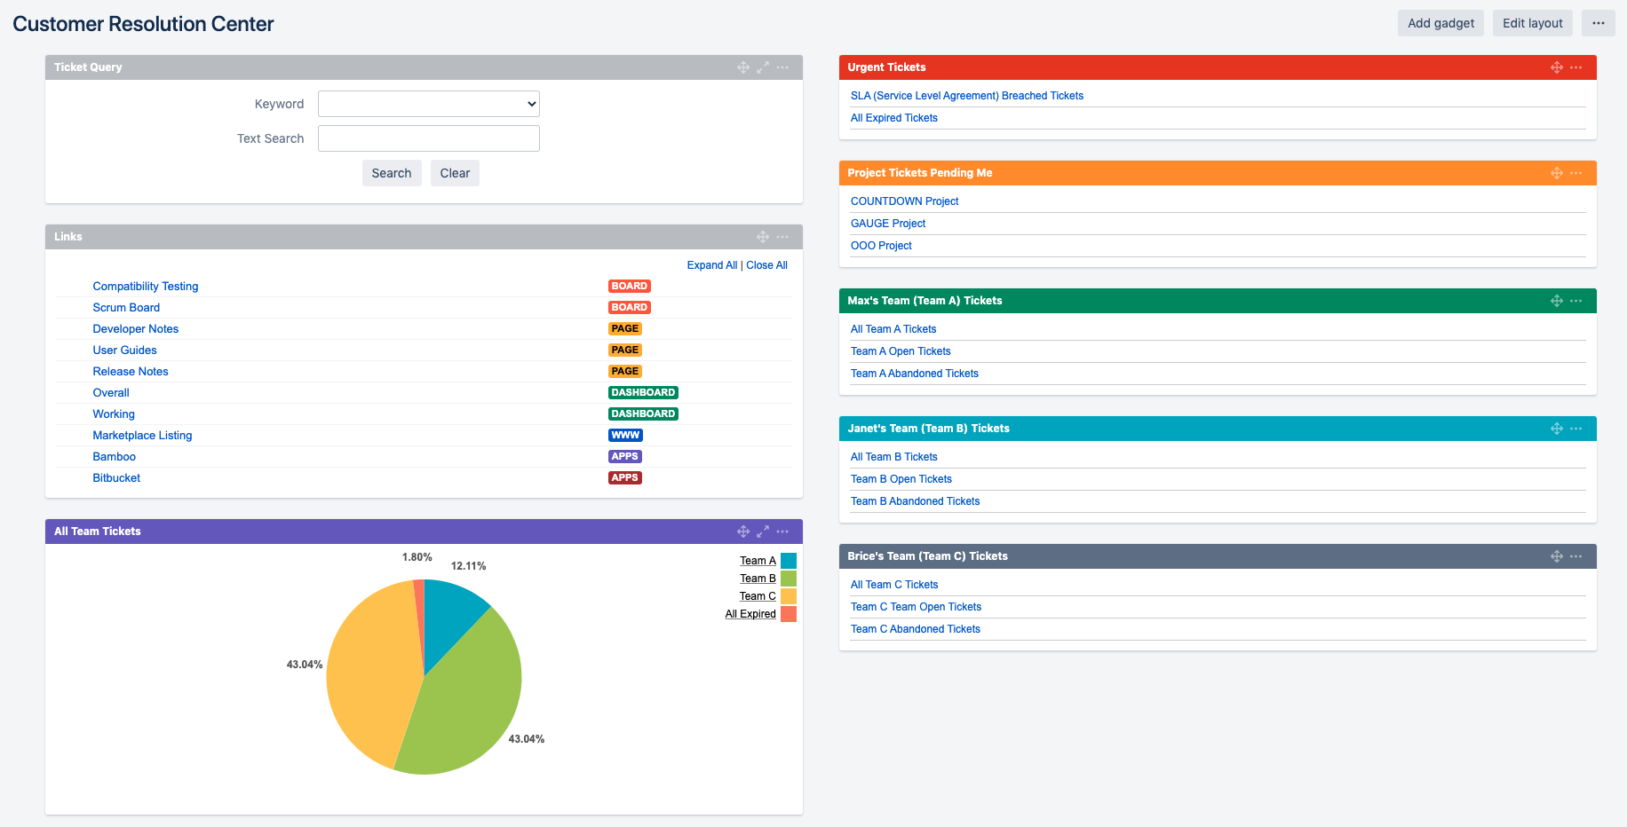Open more options on Project Tickets Pending Me
The image size is (1627, 827).
(x=1576, y=173)
